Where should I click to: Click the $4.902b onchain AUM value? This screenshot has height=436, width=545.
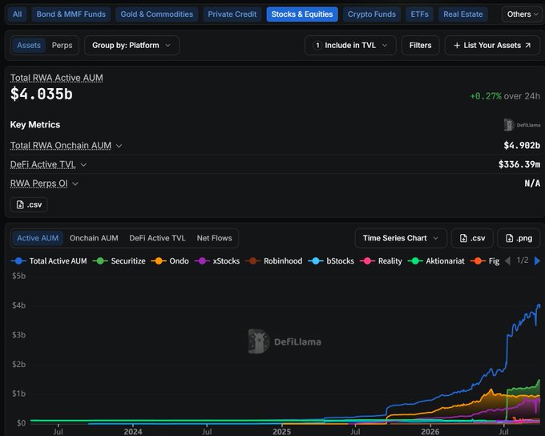522,145
